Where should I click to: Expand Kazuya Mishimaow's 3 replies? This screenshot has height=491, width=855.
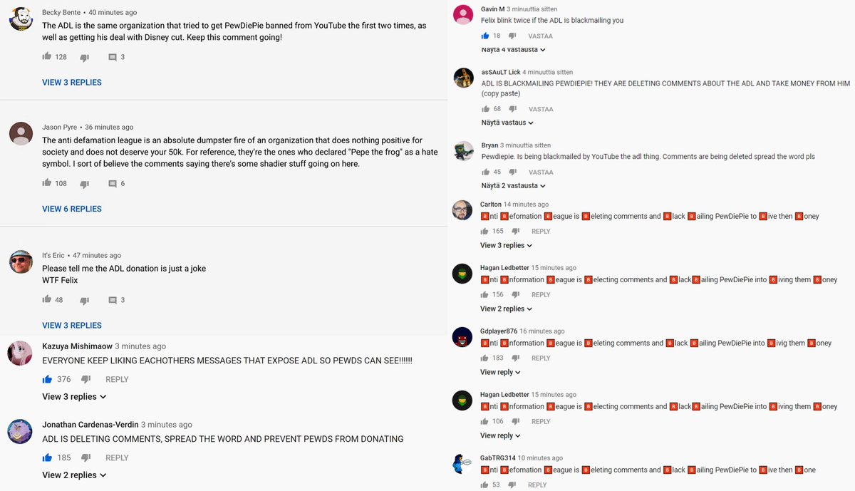74,397
